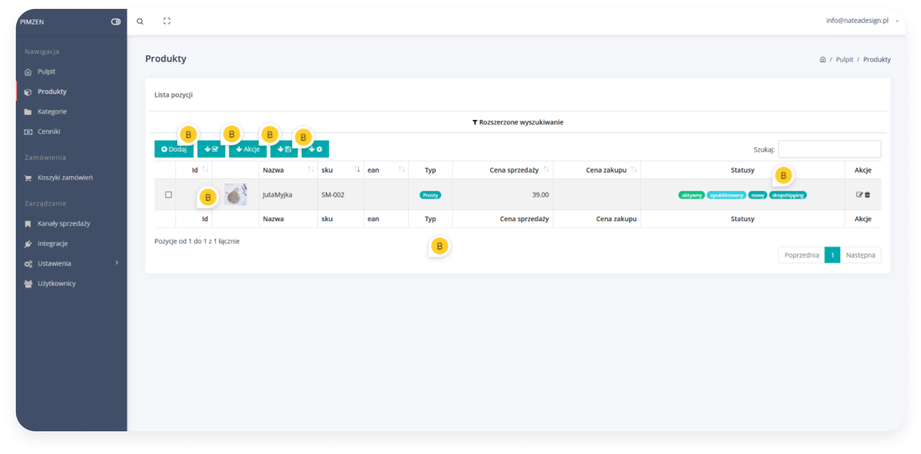Open the selection dropdown with checkbox icon
Viewport: 921px width, 454px height.
(x=211, y=149)
